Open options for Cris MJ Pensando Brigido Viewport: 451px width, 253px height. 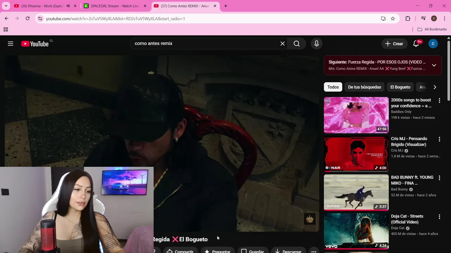point(439,139)
